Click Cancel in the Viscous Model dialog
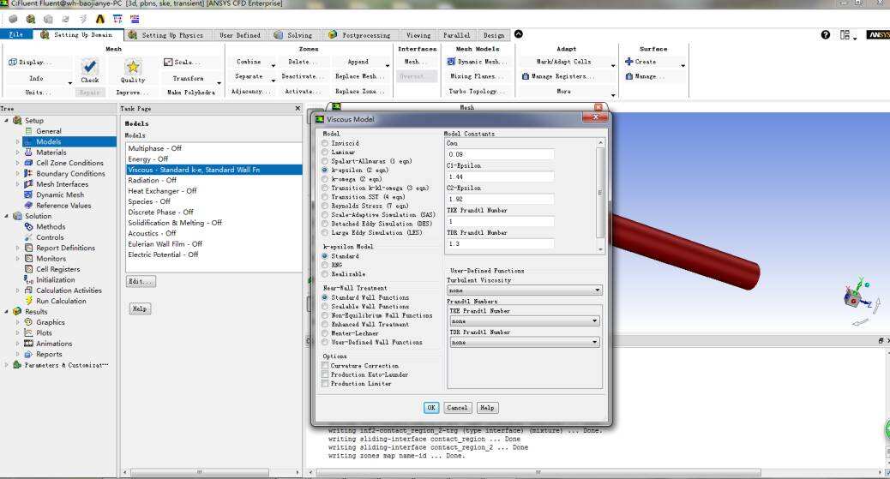Viewport: 890px width, 479px height. [x=457, y=408]
